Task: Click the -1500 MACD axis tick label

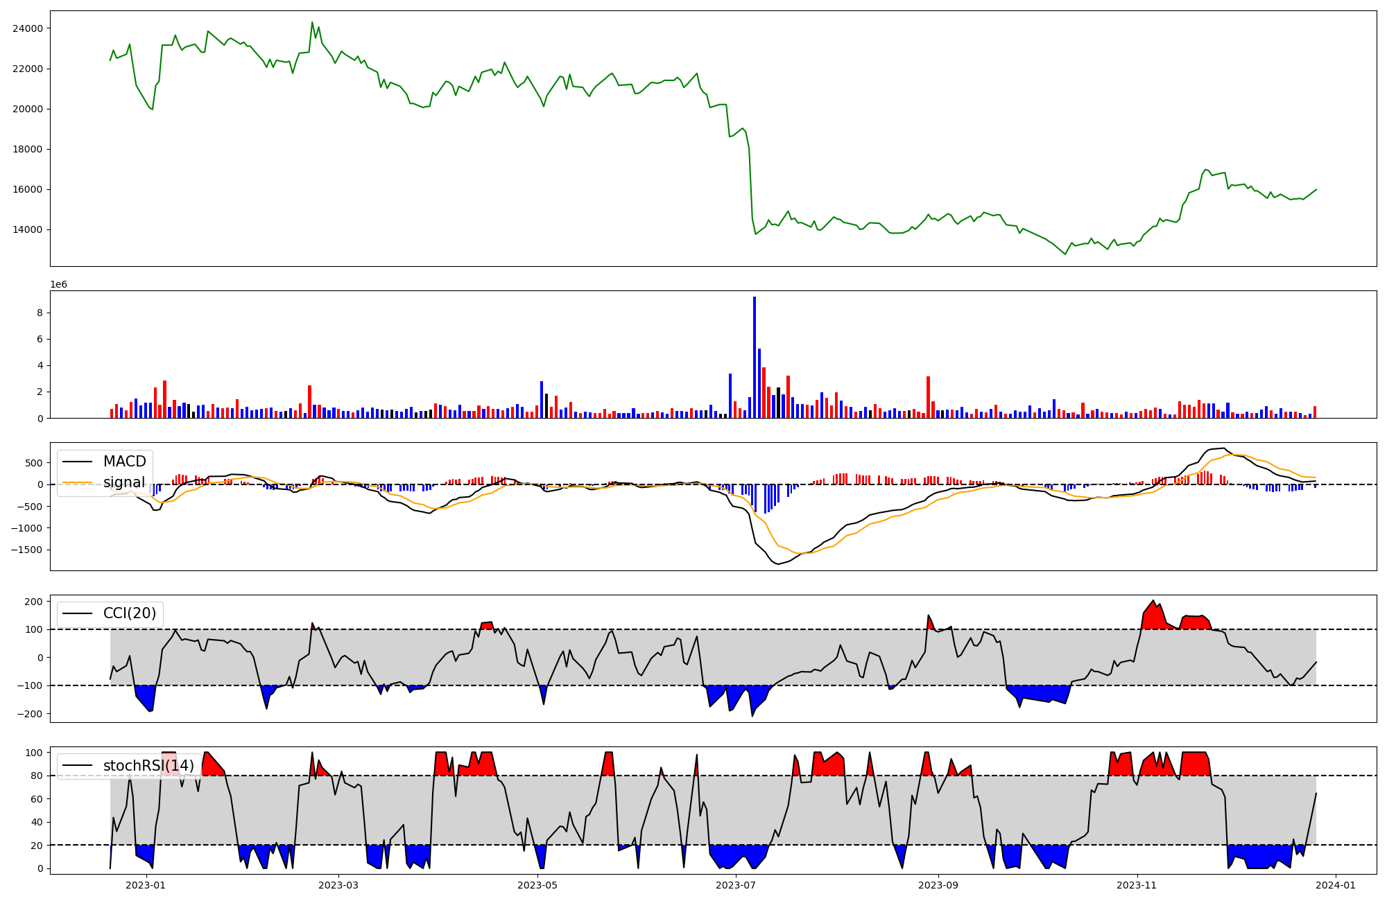Action: 28,550
